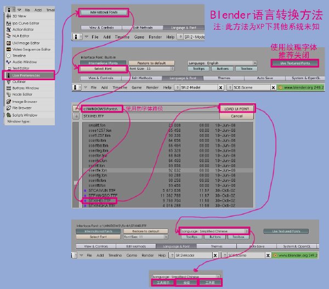Open Edit Methods tab in English panel
Image resolution: width=329 pixels, height=289 pixels.
click(x=142, y=78)
